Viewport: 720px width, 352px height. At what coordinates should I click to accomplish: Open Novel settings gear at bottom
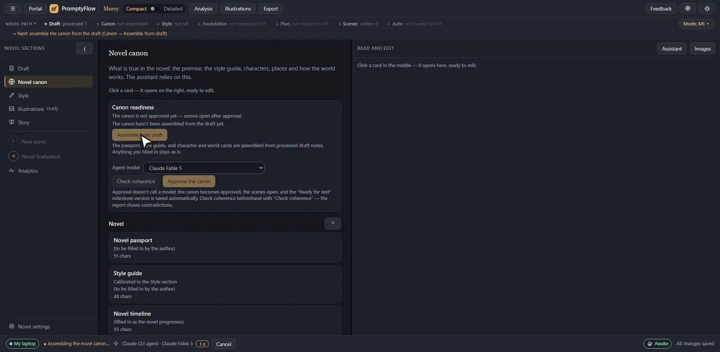(x=12, y=326)
